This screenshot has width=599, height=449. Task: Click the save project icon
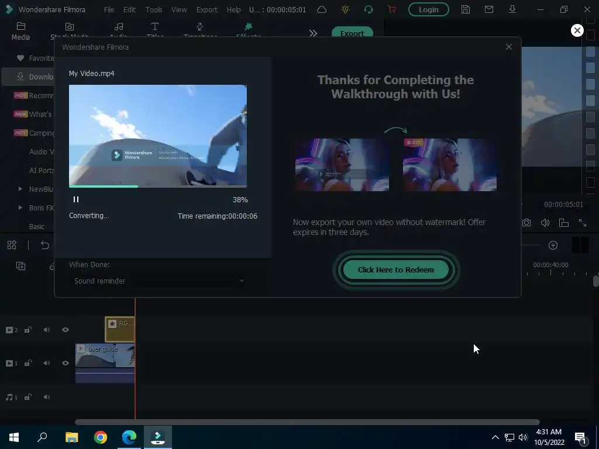point(465,9)
